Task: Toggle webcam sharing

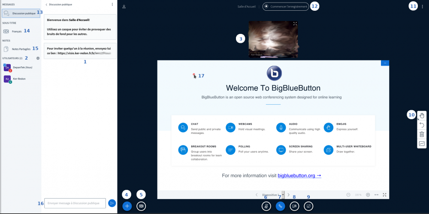Action: click(294, 206)
